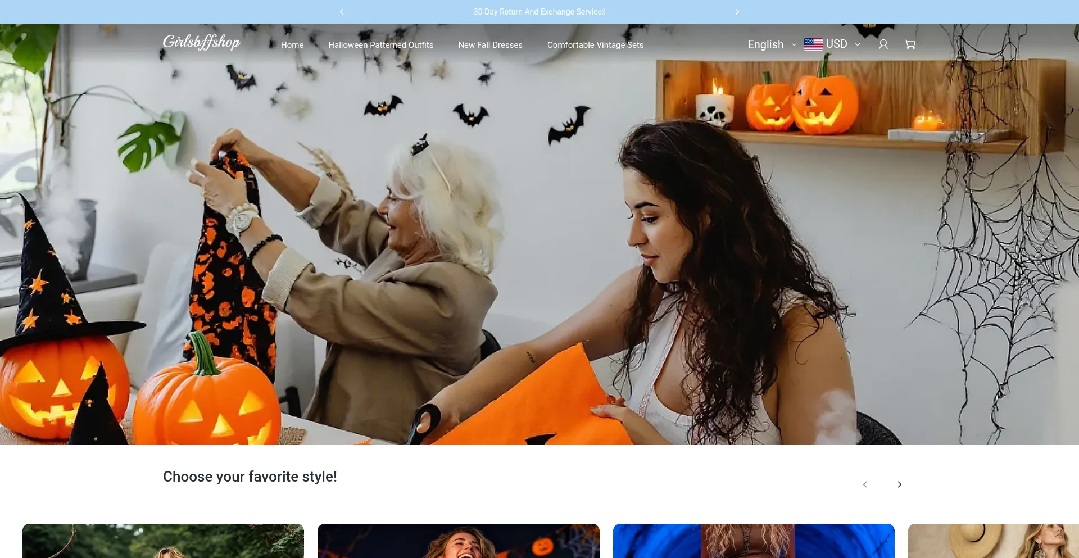Viewport: 1079px width, 558px height.
Task: Open the shopping cart icon
Action: (910, 44)
